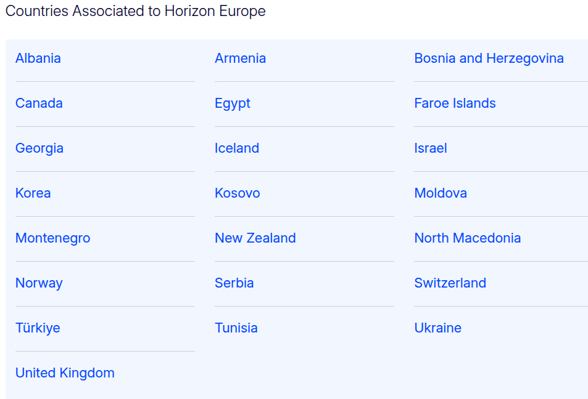This screenshot has width=588, height=399.
Task: Open the Türkiye link
Action: [x=38, y=328]
